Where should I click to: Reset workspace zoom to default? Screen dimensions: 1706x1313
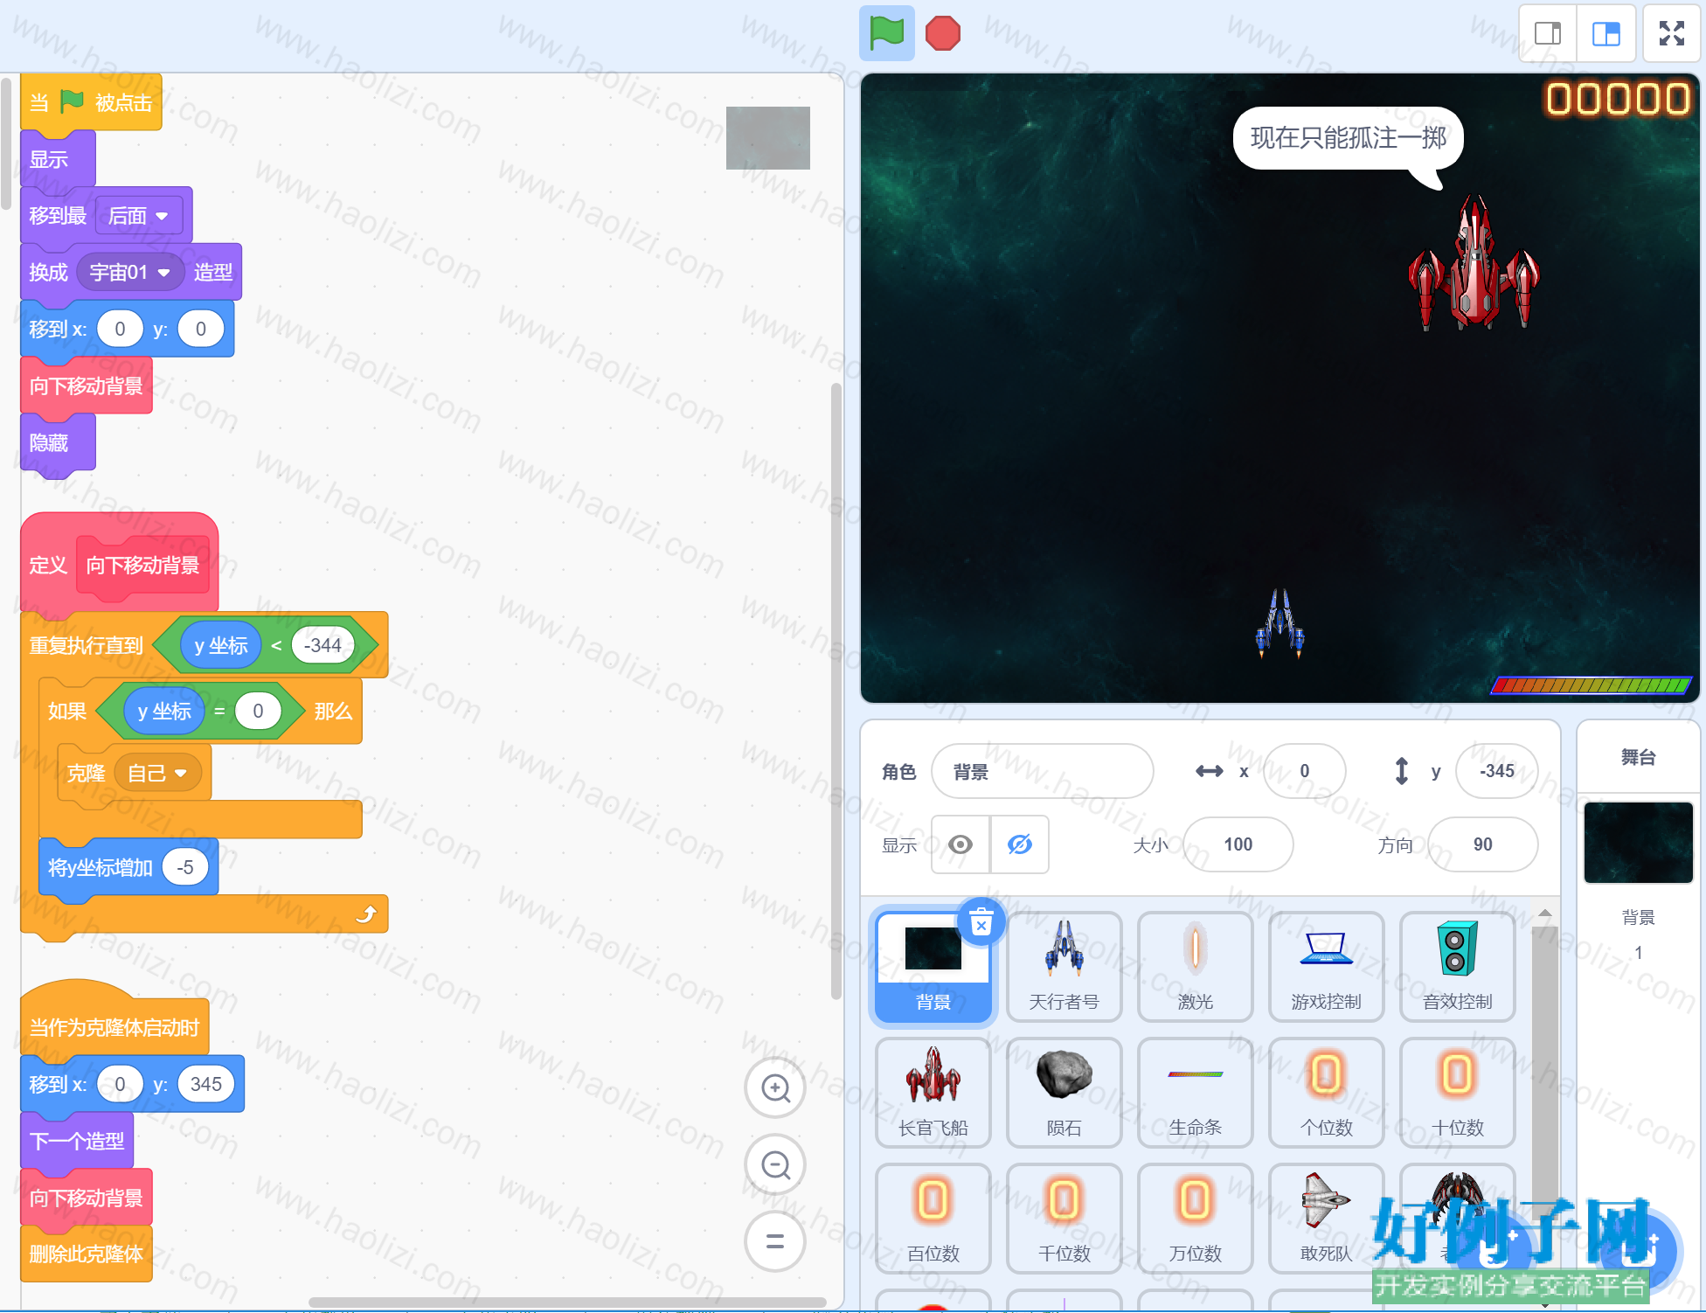[x=775, y=1241]
